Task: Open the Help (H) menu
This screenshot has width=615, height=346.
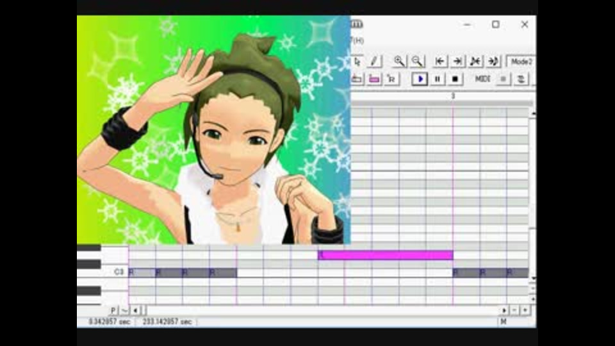Action: point(357,41)
